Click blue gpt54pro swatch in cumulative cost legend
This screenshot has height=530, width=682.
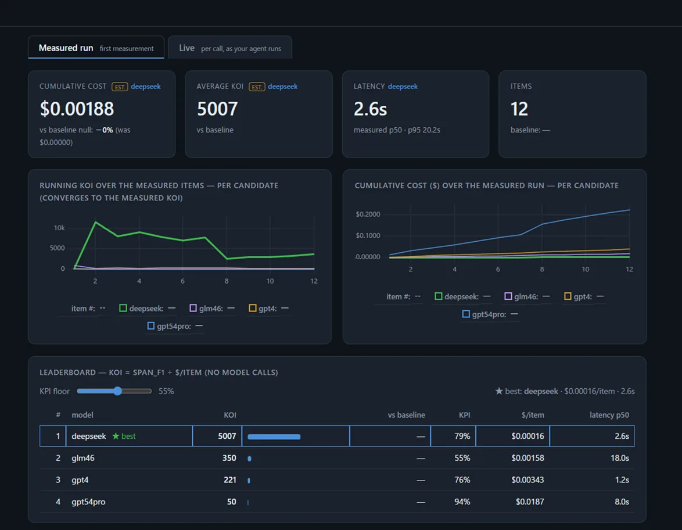tap(466, 314)
